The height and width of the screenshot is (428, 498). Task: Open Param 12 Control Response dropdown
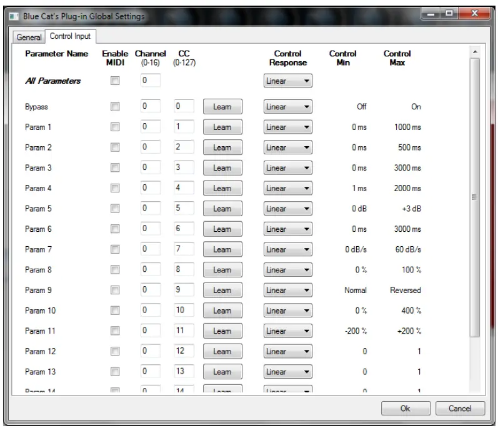288,351
